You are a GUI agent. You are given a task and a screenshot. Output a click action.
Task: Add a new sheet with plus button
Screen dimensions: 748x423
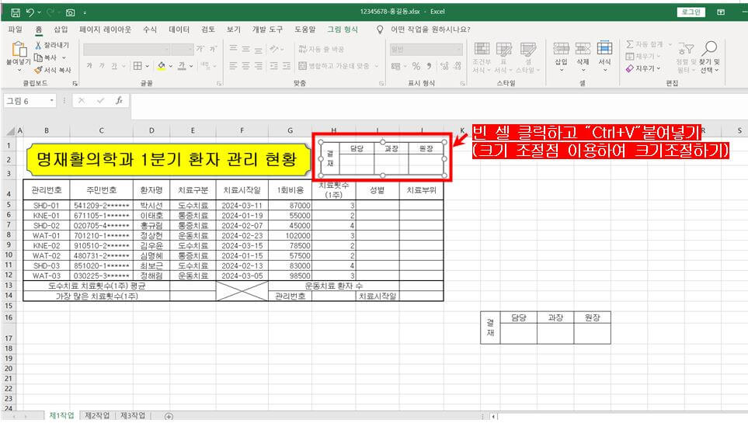point(169,416)
